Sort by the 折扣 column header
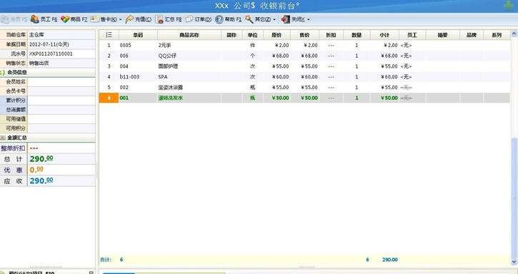Screen dimensions: 518x274 (x=331, y=35)
